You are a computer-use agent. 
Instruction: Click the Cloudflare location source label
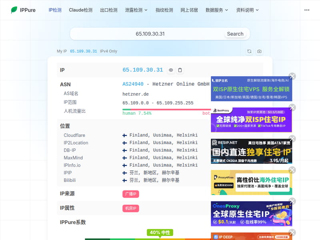tap(74, 135)
